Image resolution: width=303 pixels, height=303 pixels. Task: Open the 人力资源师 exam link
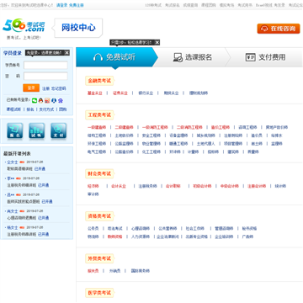141,237
